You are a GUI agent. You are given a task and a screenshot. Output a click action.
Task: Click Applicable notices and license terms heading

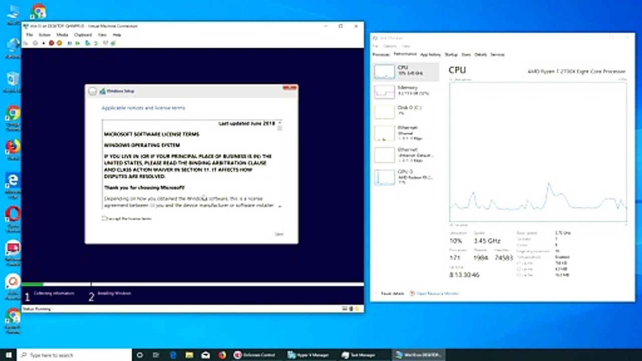point(143,108)
